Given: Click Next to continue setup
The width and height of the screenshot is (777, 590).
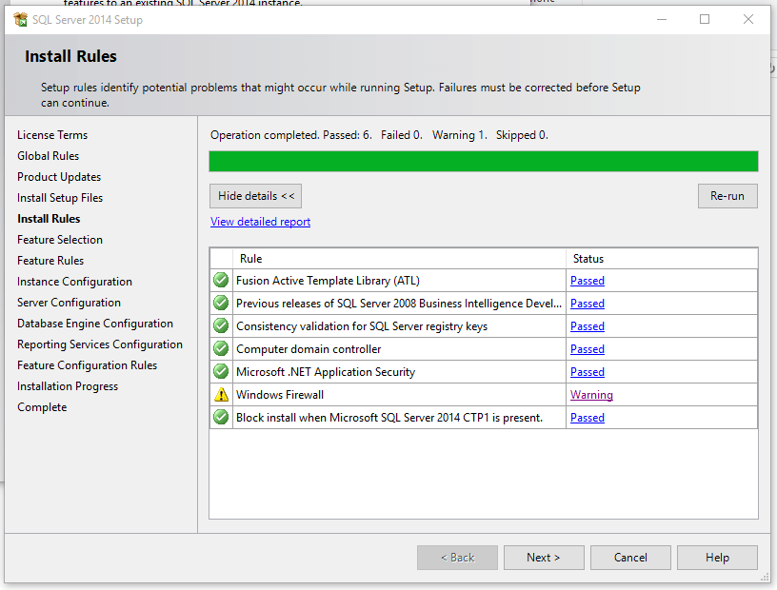Looking at the screenshot, I should pyautogui.click(x=544, y=558).
